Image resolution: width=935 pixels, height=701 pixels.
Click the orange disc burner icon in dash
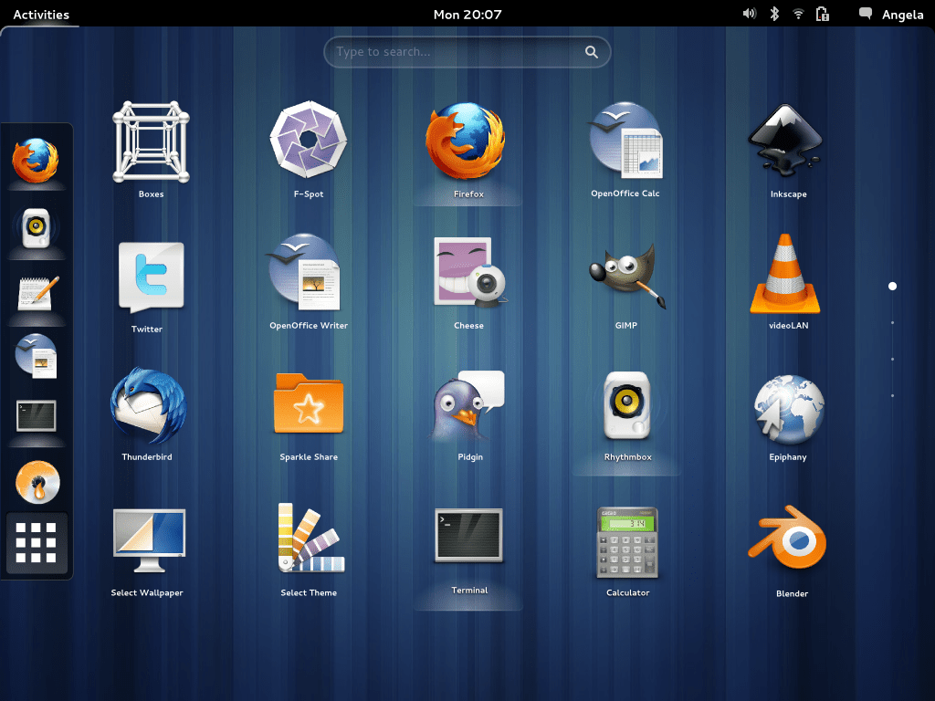pyautogui.click(x=37, y=482)
